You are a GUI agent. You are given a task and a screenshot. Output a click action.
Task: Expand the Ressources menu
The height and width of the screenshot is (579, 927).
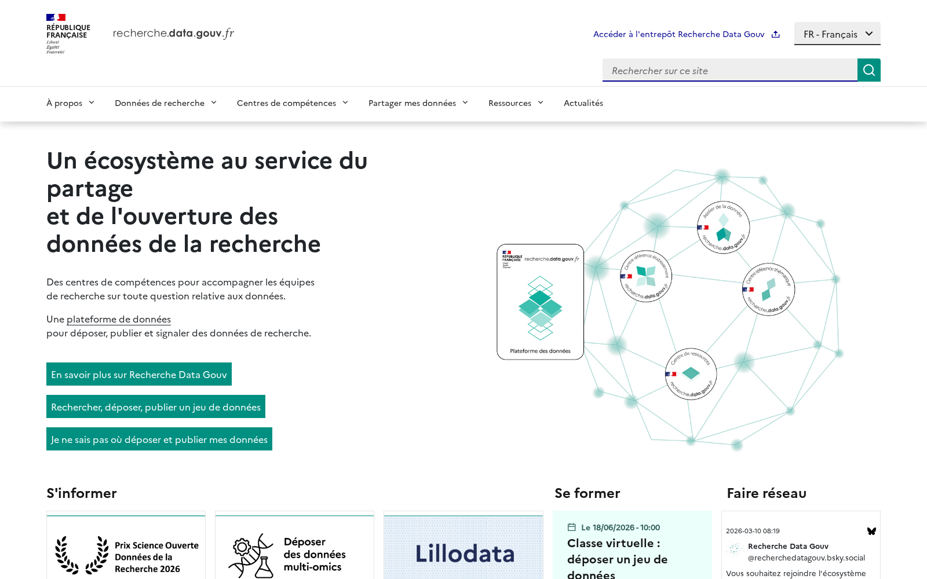point(516,103)
